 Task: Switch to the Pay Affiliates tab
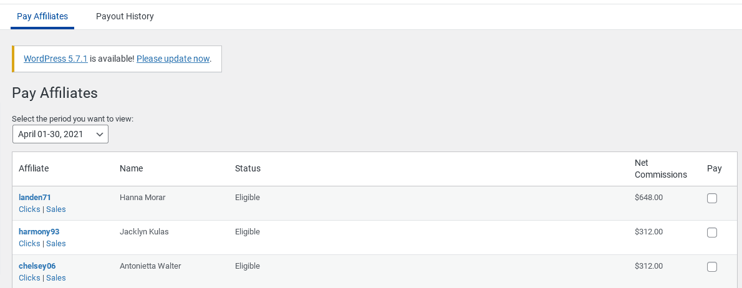point(42,16)
